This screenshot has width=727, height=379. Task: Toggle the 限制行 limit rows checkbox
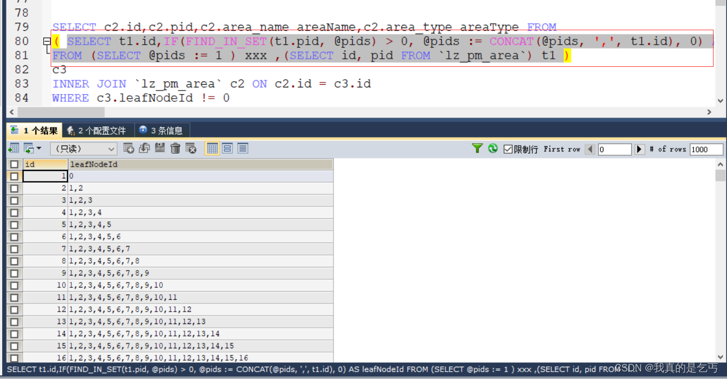coord(507,149)
